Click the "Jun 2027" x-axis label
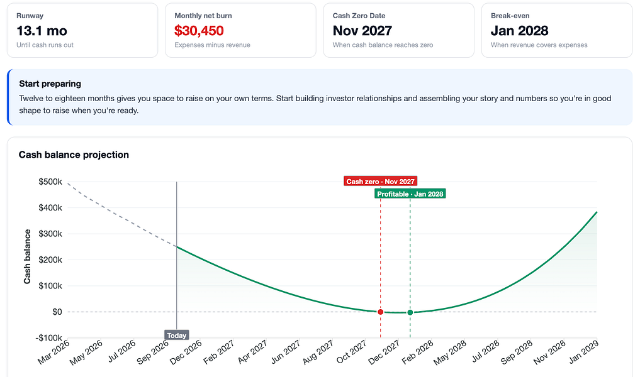 coord(285,352)
